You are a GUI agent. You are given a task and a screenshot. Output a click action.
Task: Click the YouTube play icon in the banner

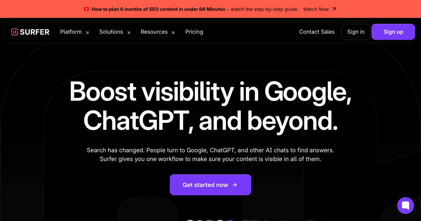[x=87, y=9]
